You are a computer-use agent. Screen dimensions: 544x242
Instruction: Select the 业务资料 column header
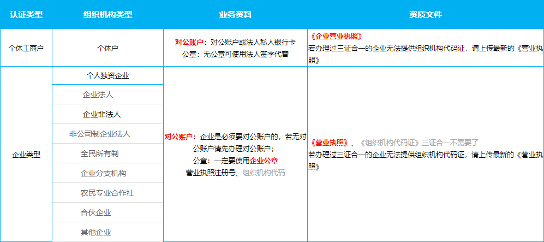[235, 15]
